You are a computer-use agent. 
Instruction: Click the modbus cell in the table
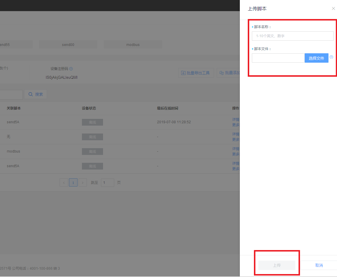pyautogui.click(x=13, y=151)
